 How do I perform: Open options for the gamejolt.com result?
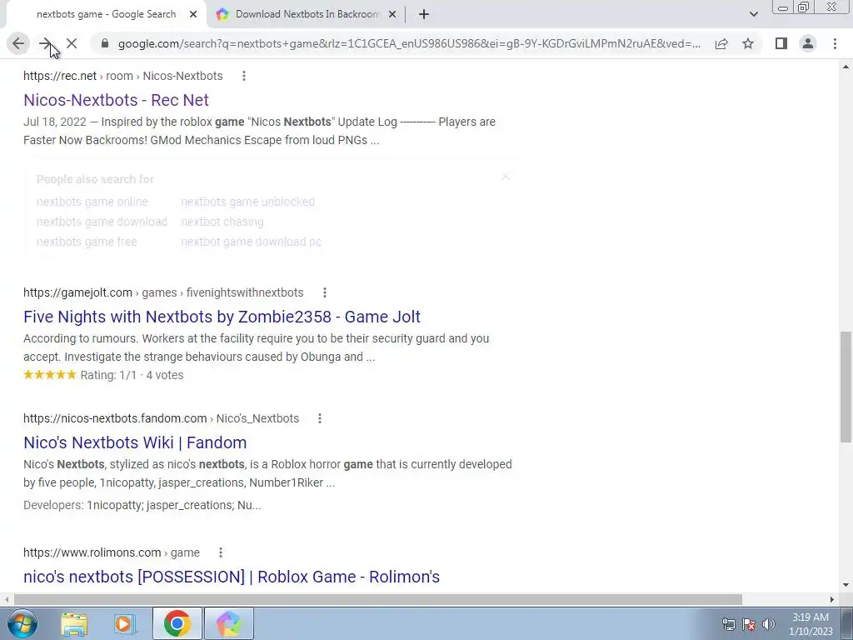coord(325,292)
